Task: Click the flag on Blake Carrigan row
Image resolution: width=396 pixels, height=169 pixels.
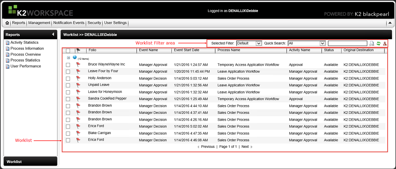Action: [78, 133]
